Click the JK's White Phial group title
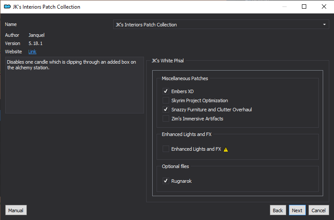This screenshot has height=220, width=334. 167,61
